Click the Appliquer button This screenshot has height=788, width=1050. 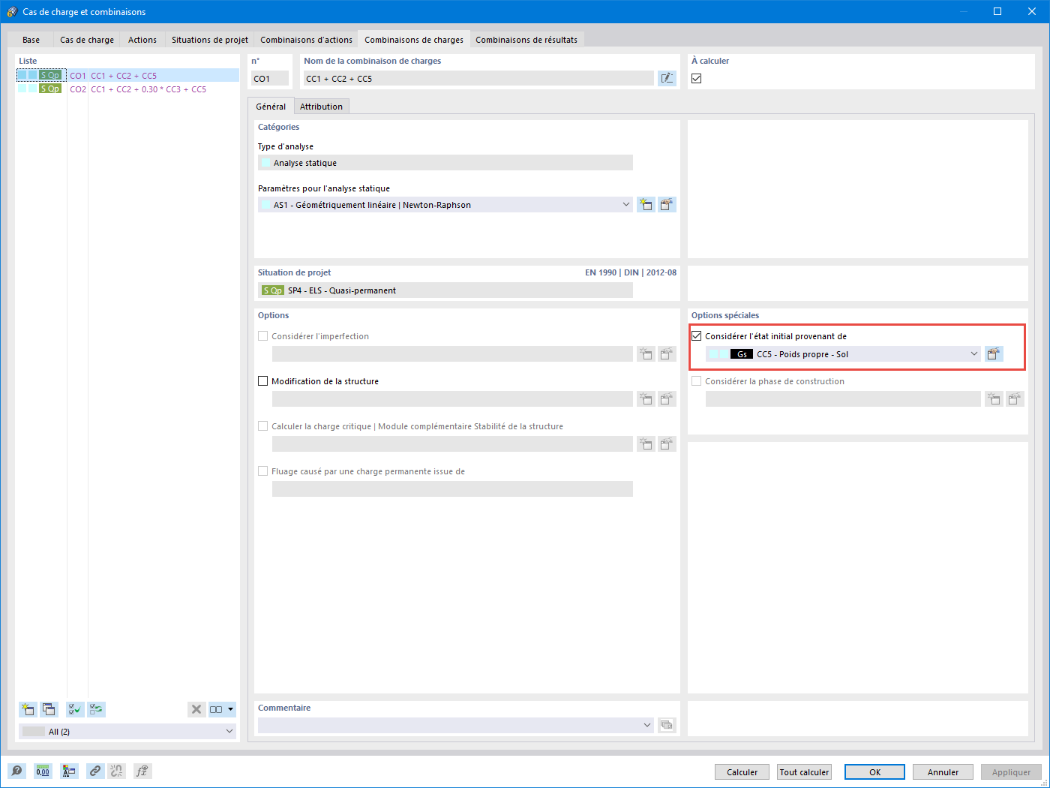1011,771
